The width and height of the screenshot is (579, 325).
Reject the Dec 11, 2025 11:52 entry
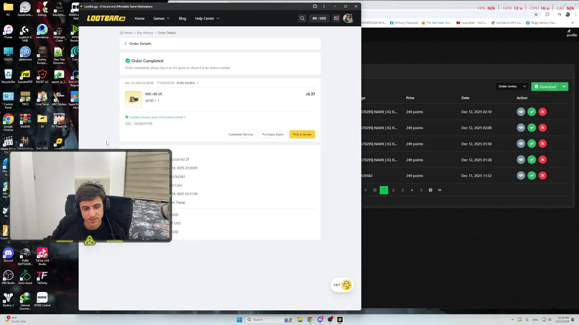point(542,176)
